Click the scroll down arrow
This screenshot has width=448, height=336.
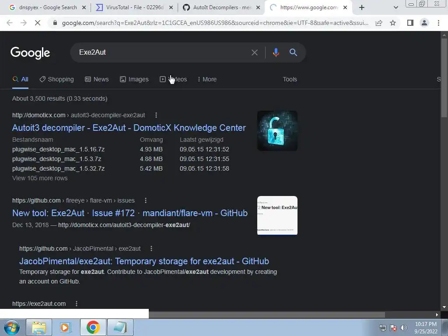[x=444, y=308]
